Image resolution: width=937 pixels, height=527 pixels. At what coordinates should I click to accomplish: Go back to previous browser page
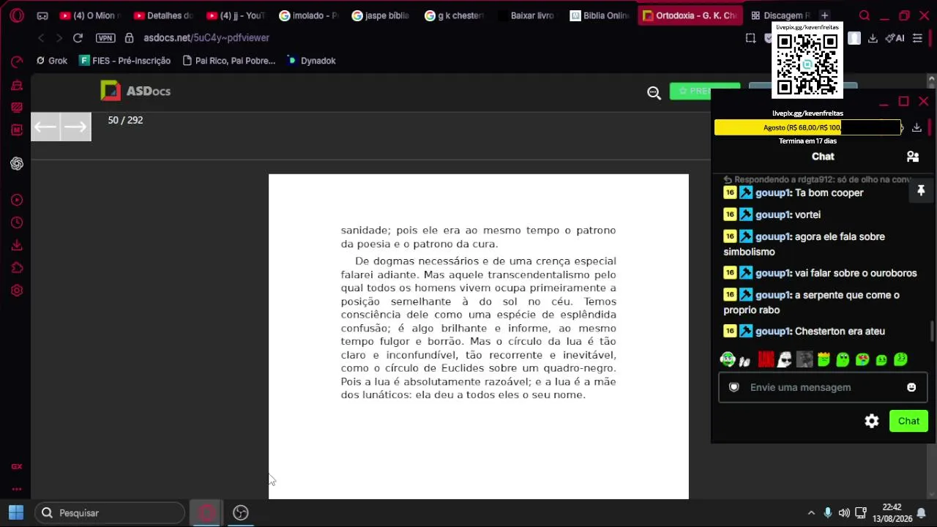(x=41, y=37)
